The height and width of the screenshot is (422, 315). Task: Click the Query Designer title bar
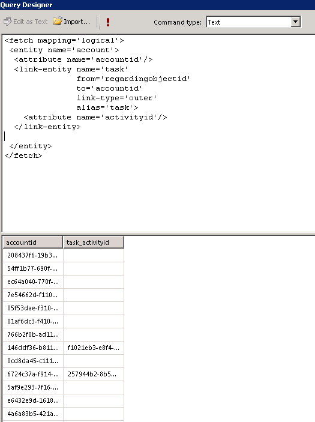click(157, 5)
